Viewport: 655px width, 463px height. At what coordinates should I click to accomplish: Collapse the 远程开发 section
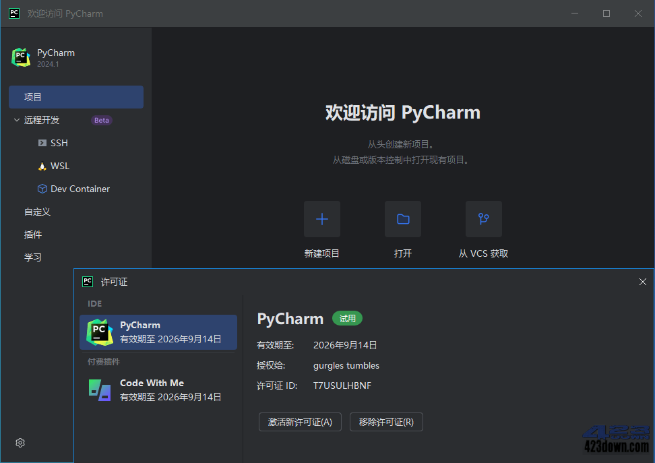(16, 120)
